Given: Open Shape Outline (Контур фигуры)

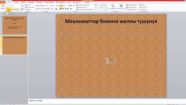Looking at the screenshot, I should click(131, 7).
